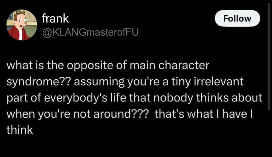Click the username text frank
The height and width of the screenshot is (157, 272).
pos(55,18)
